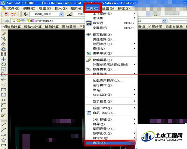Select the Trim tool
187x149 pixels.
tap(3, 79)
